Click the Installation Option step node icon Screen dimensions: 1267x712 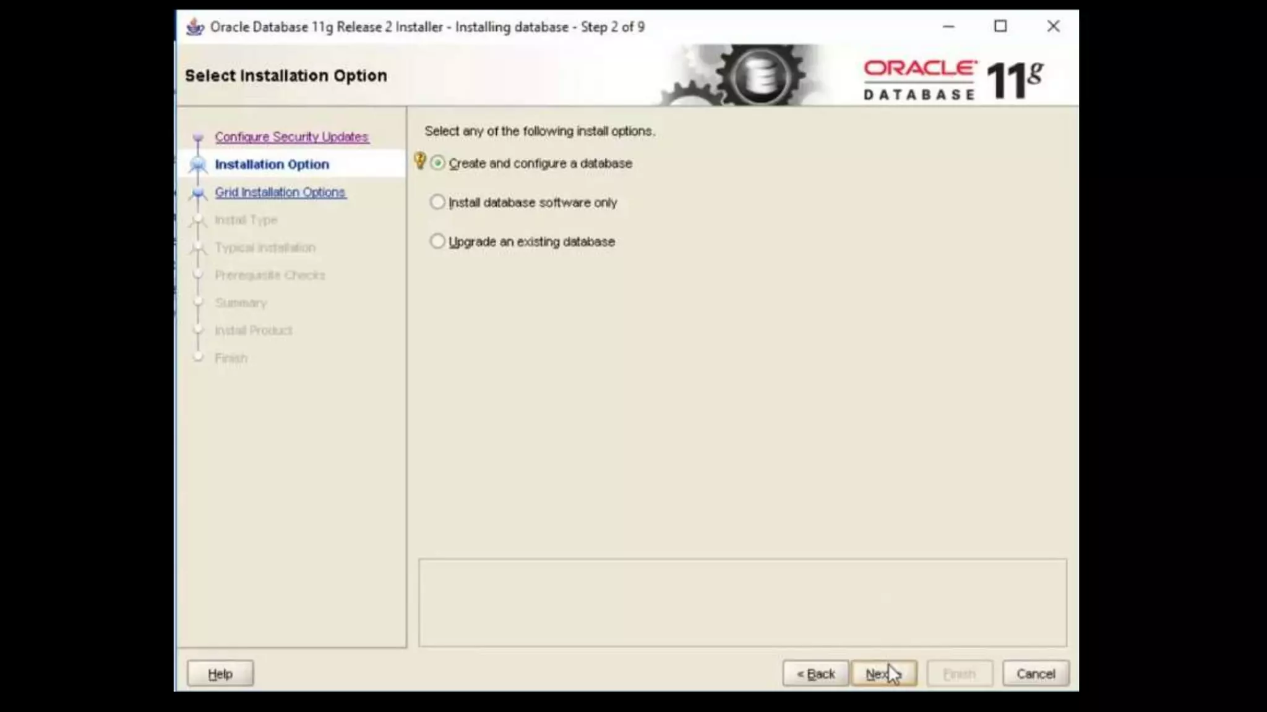(198, 164)
